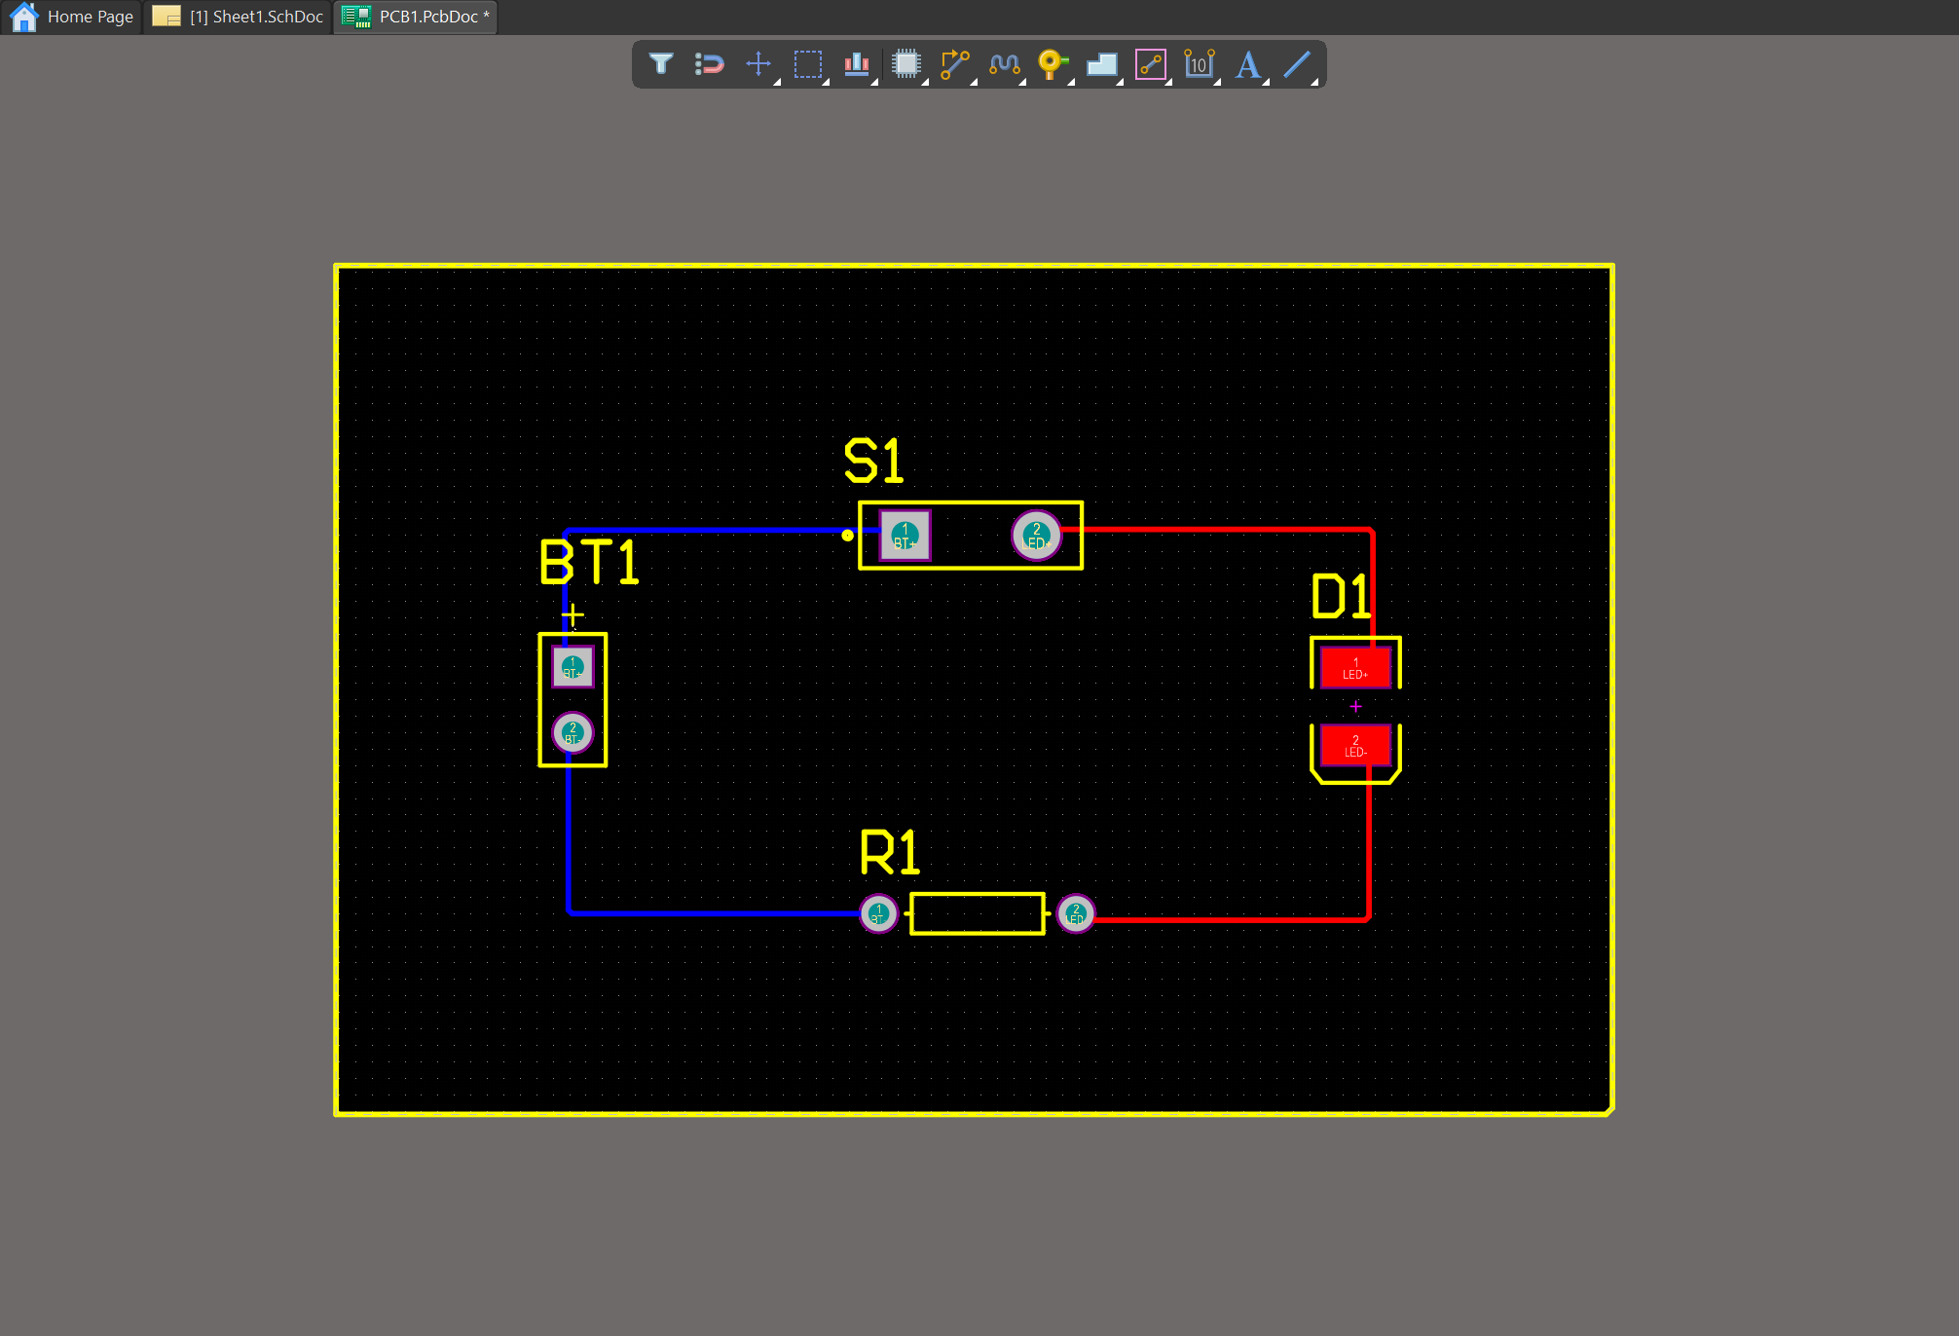Click the pink keepout track icon
The height and width of the screenshot is (1336, 1959).
point(1151,64)
